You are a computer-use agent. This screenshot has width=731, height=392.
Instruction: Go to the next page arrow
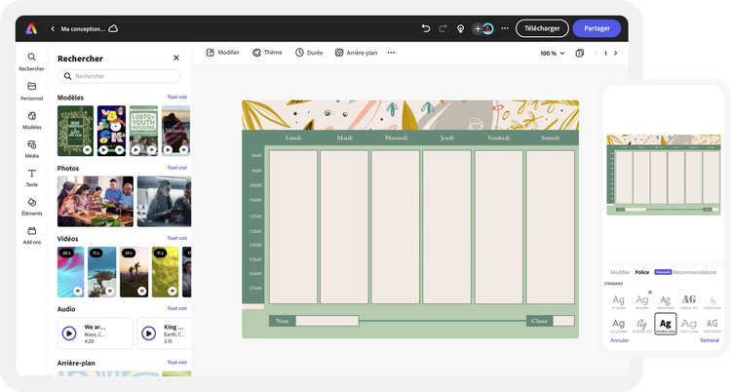pyautogui.click(x=615, y=54)
